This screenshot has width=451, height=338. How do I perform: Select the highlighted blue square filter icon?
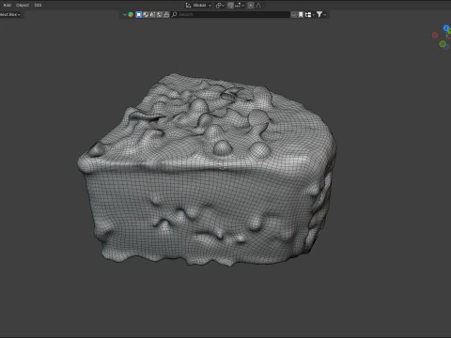tap(139, 14)
